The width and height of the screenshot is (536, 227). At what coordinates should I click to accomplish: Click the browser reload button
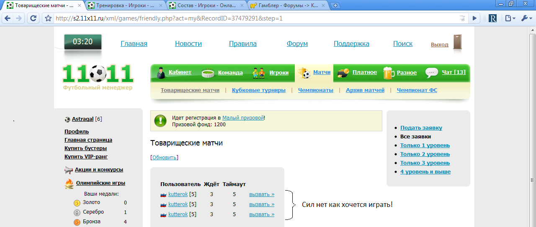click(x=33, y=18)
